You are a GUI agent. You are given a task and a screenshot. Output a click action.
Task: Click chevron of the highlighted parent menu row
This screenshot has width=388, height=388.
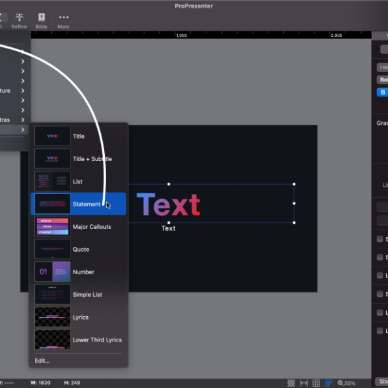pyautogui.click(x=23, y=129)
